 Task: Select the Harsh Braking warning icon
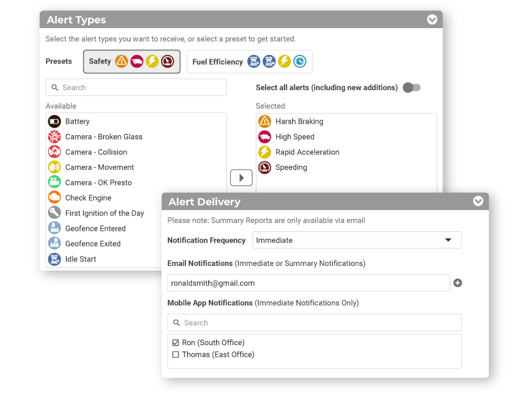(x=264, y=121)
